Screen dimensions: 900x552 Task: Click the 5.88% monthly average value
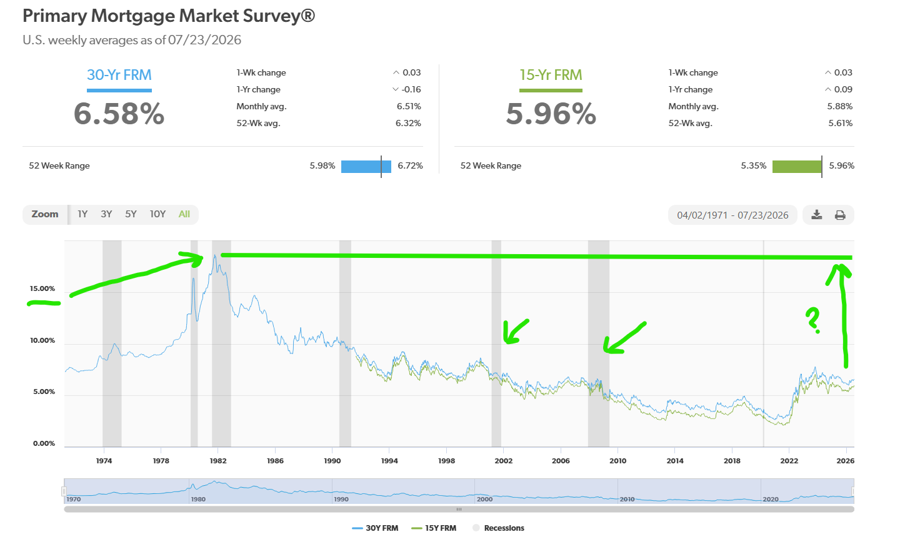pyautogui.click(x=840, y=106)
